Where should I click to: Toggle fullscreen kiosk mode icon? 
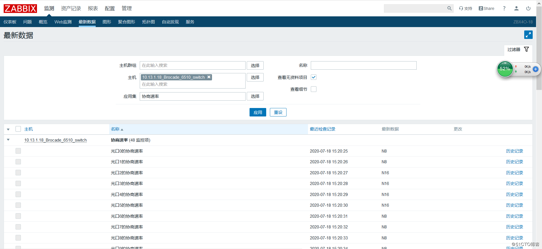(528, 35)
